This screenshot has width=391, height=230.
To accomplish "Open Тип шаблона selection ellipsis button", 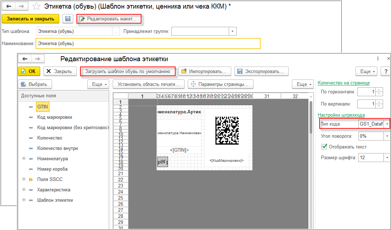I will click(116, 31).
